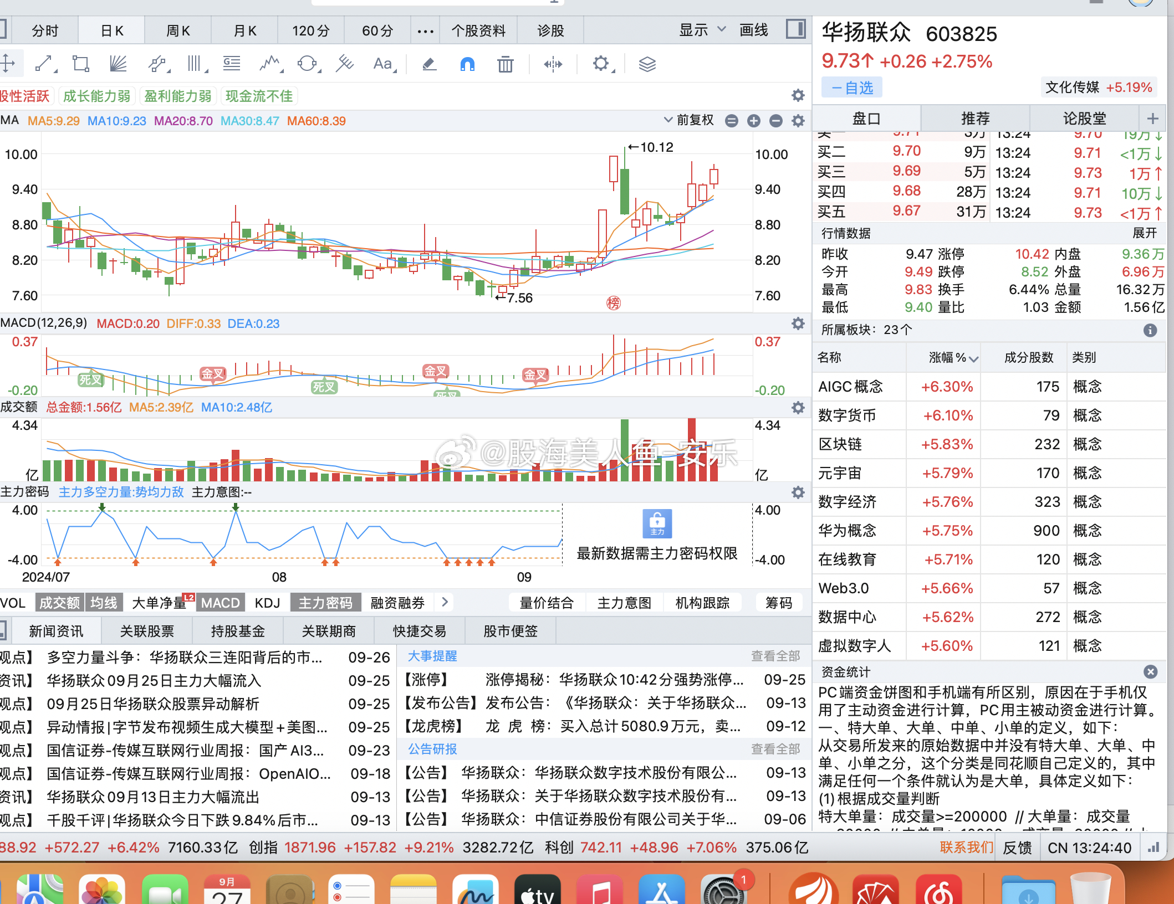Select the wave line drawing tool
Image resolution: width=1174 pixels, height=904 pixels.
270,64
